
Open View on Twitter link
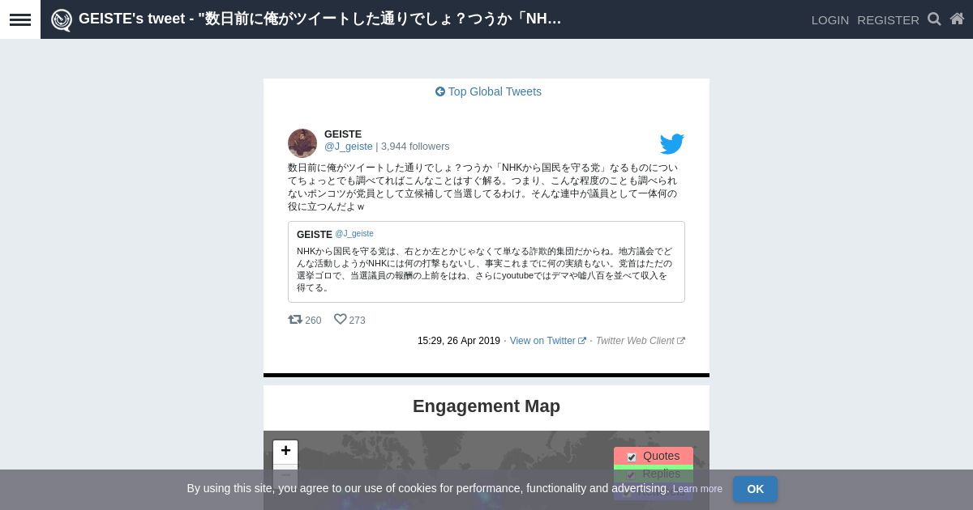548,341
